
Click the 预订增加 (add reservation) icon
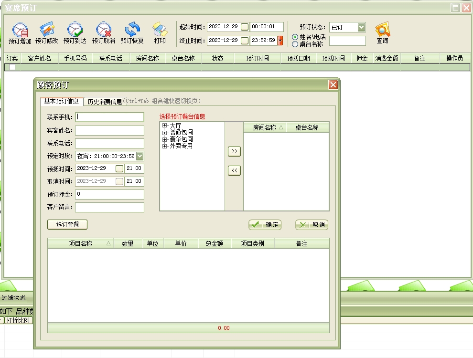pos(20,30)
